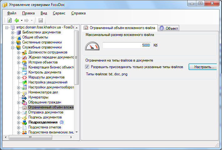Open the Сервис menu
The width and height of the screenshot is (222, 150).
click(x=59, y=13)
